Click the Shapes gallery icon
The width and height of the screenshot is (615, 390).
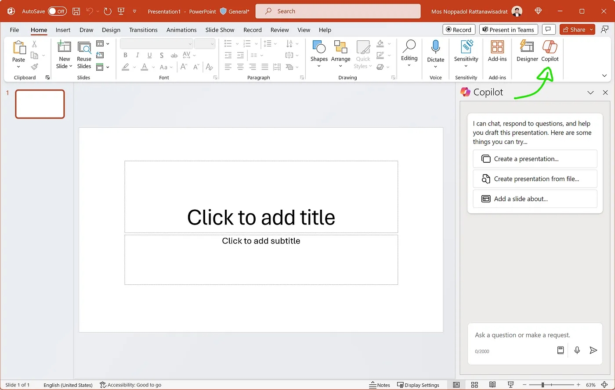coord(318,47)
